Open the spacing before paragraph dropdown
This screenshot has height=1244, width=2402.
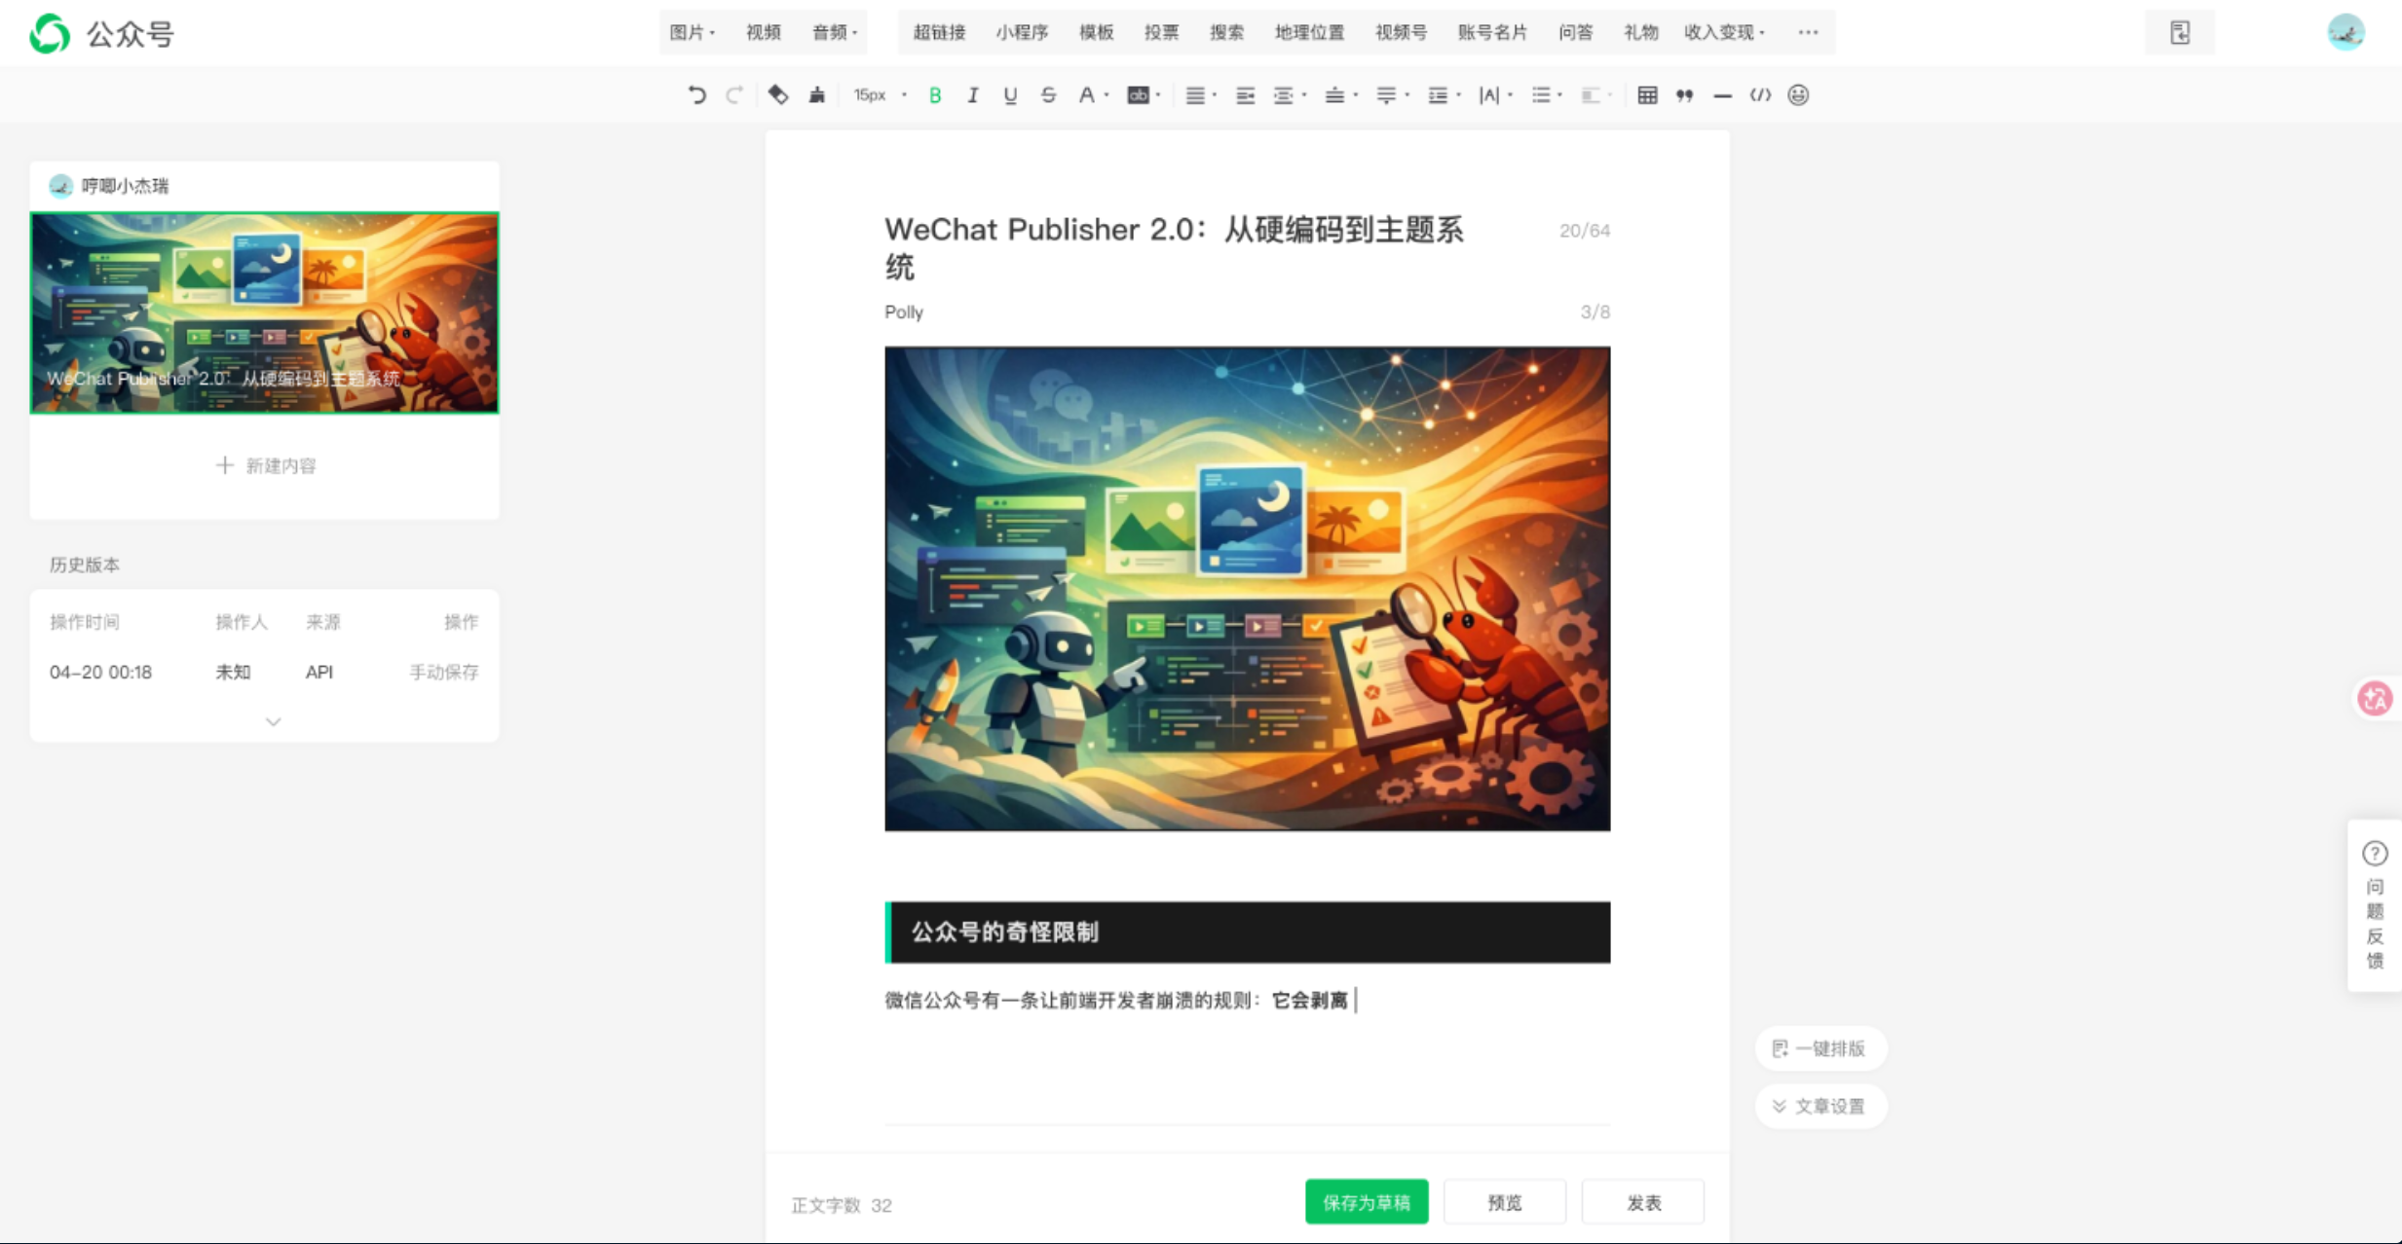pos(1341,94)
